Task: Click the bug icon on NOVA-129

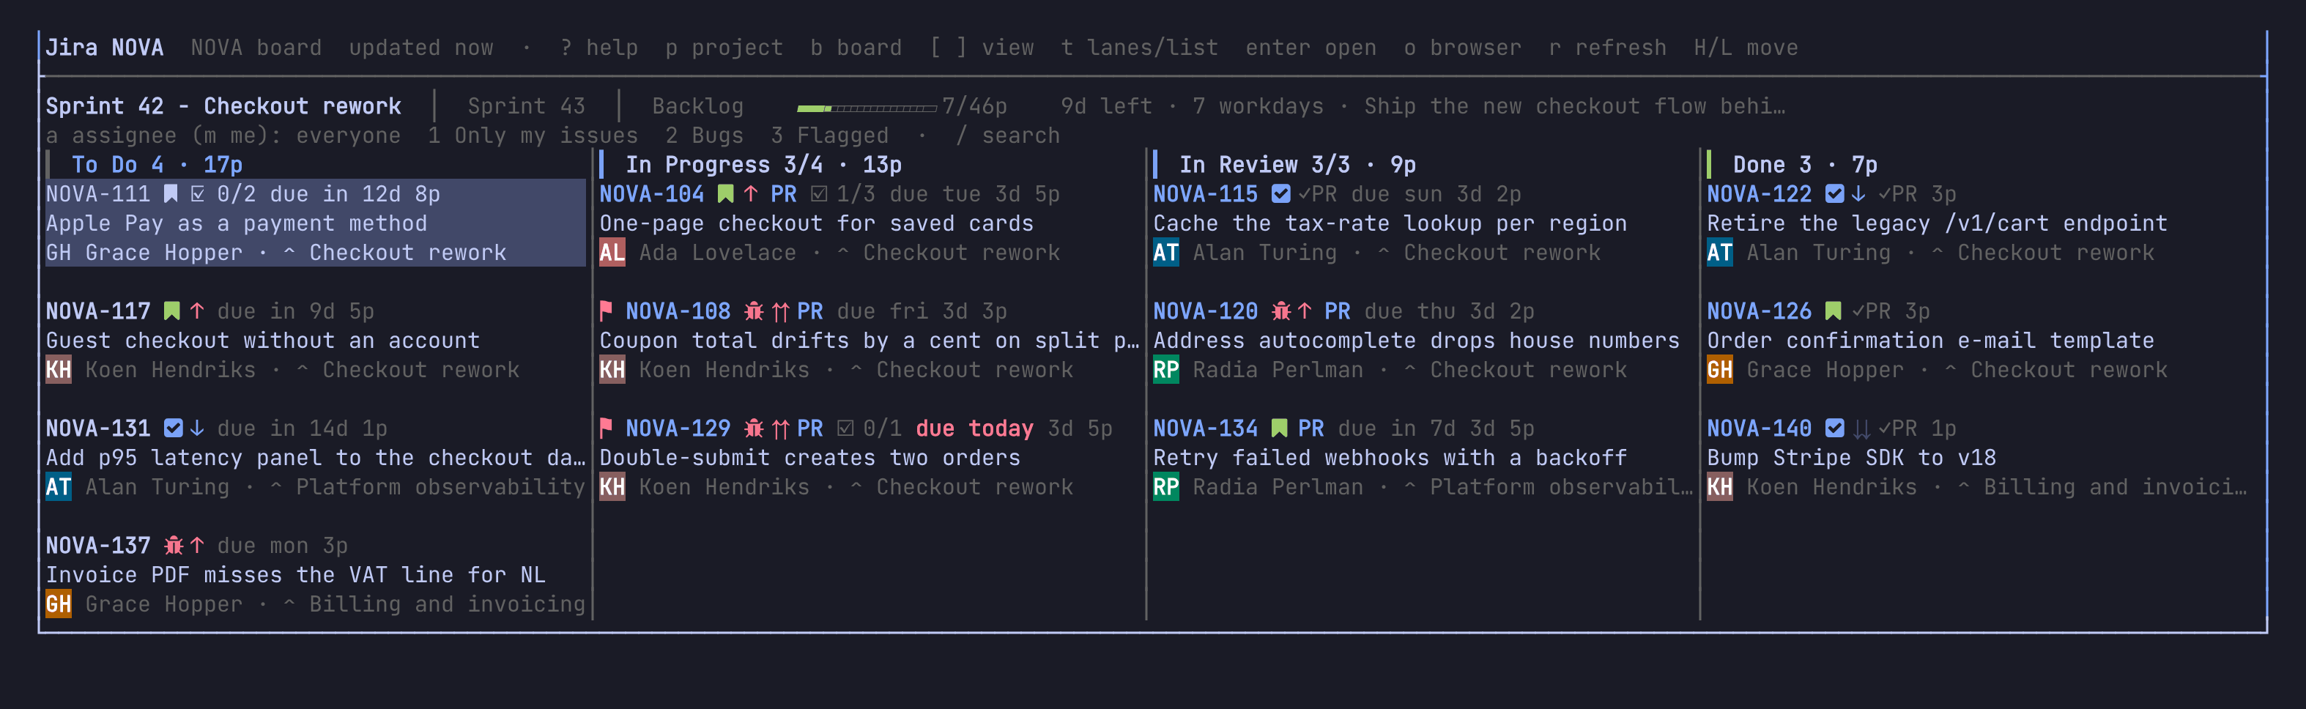Action: pyautogui.click(x=754, y=428)
